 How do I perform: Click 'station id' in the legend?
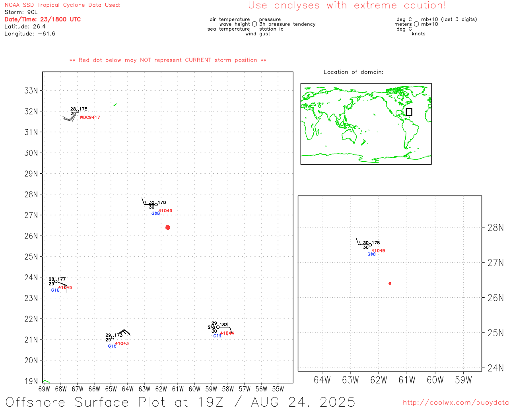pos(271,29)
